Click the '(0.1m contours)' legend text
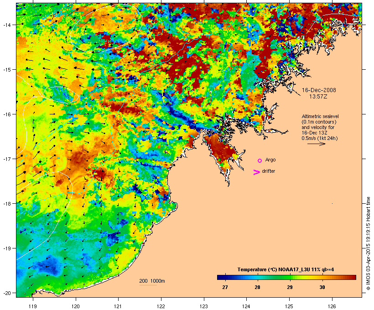 [319, 122]
